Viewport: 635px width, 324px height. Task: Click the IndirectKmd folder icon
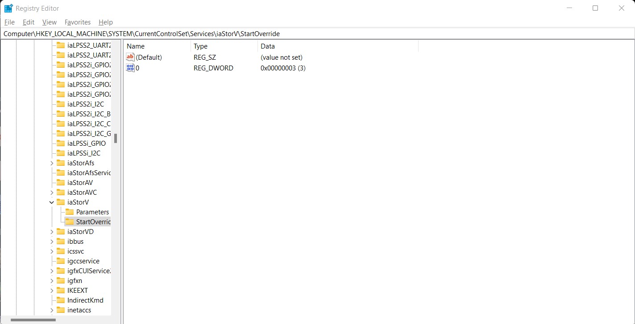point(61,300)
